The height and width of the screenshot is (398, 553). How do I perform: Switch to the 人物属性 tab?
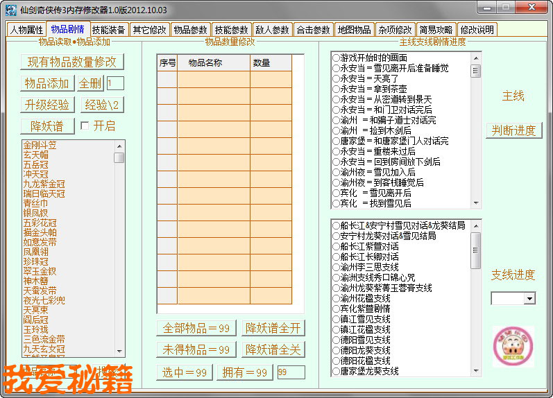point(26,30)
